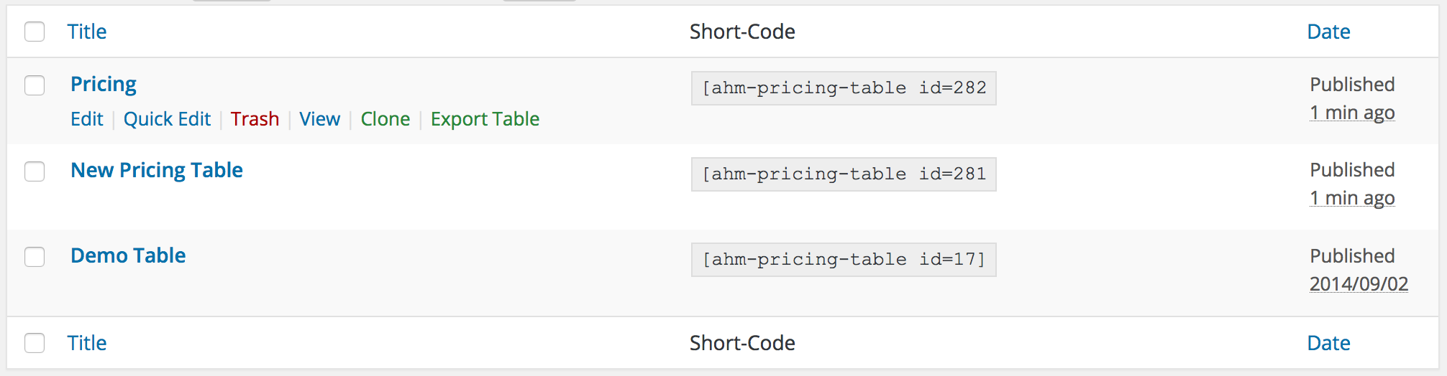
Task: Select the id=282 shortcode field
Action: pos(844,88)
